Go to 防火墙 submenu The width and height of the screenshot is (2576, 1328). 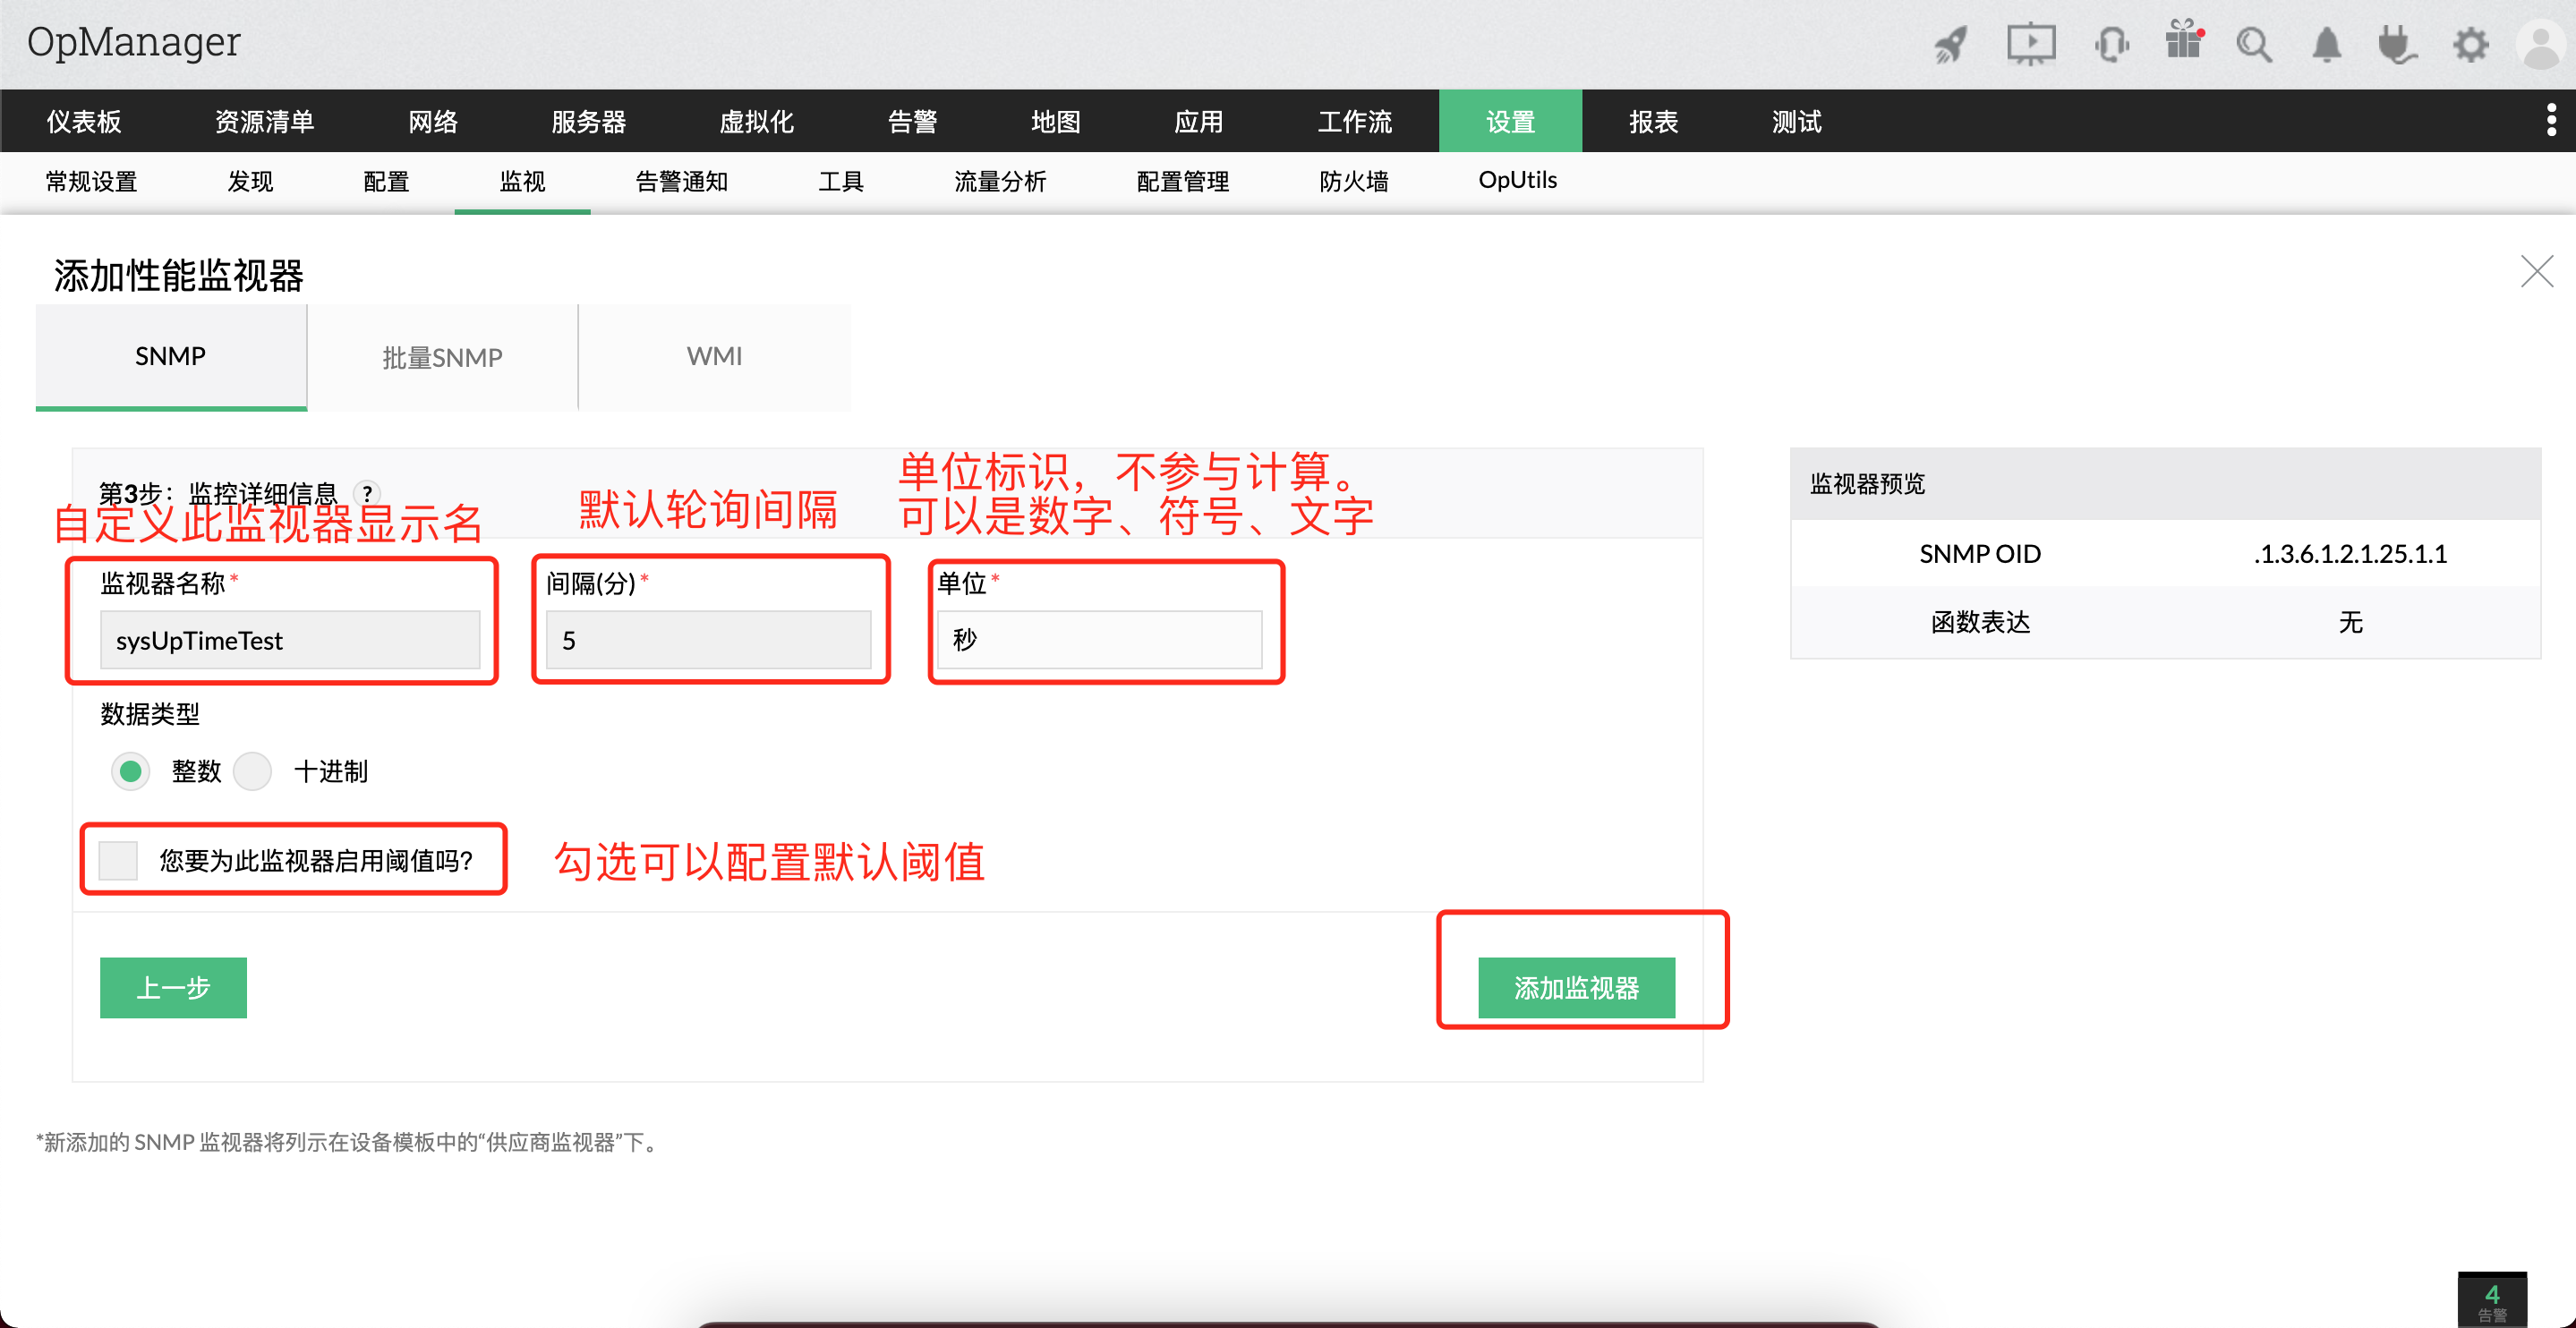pos(1353,181)
